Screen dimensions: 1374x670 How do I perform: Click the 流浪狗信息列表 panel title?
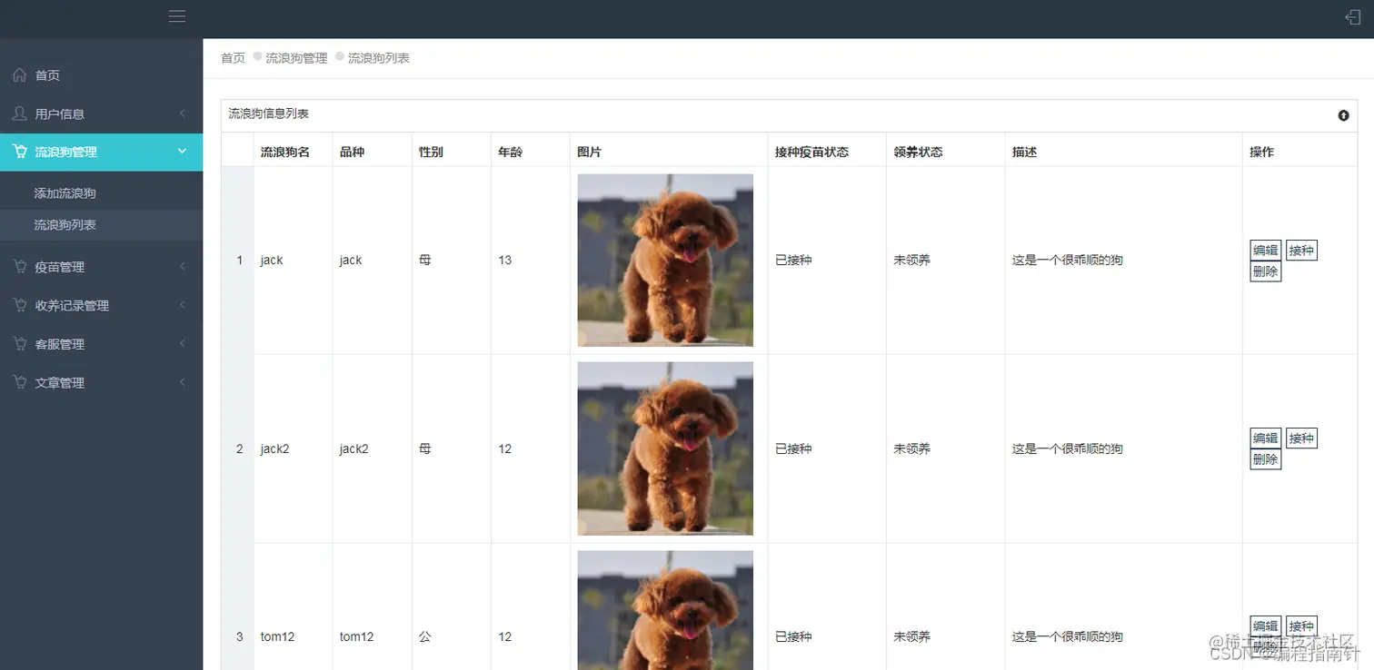coord(269,113)
